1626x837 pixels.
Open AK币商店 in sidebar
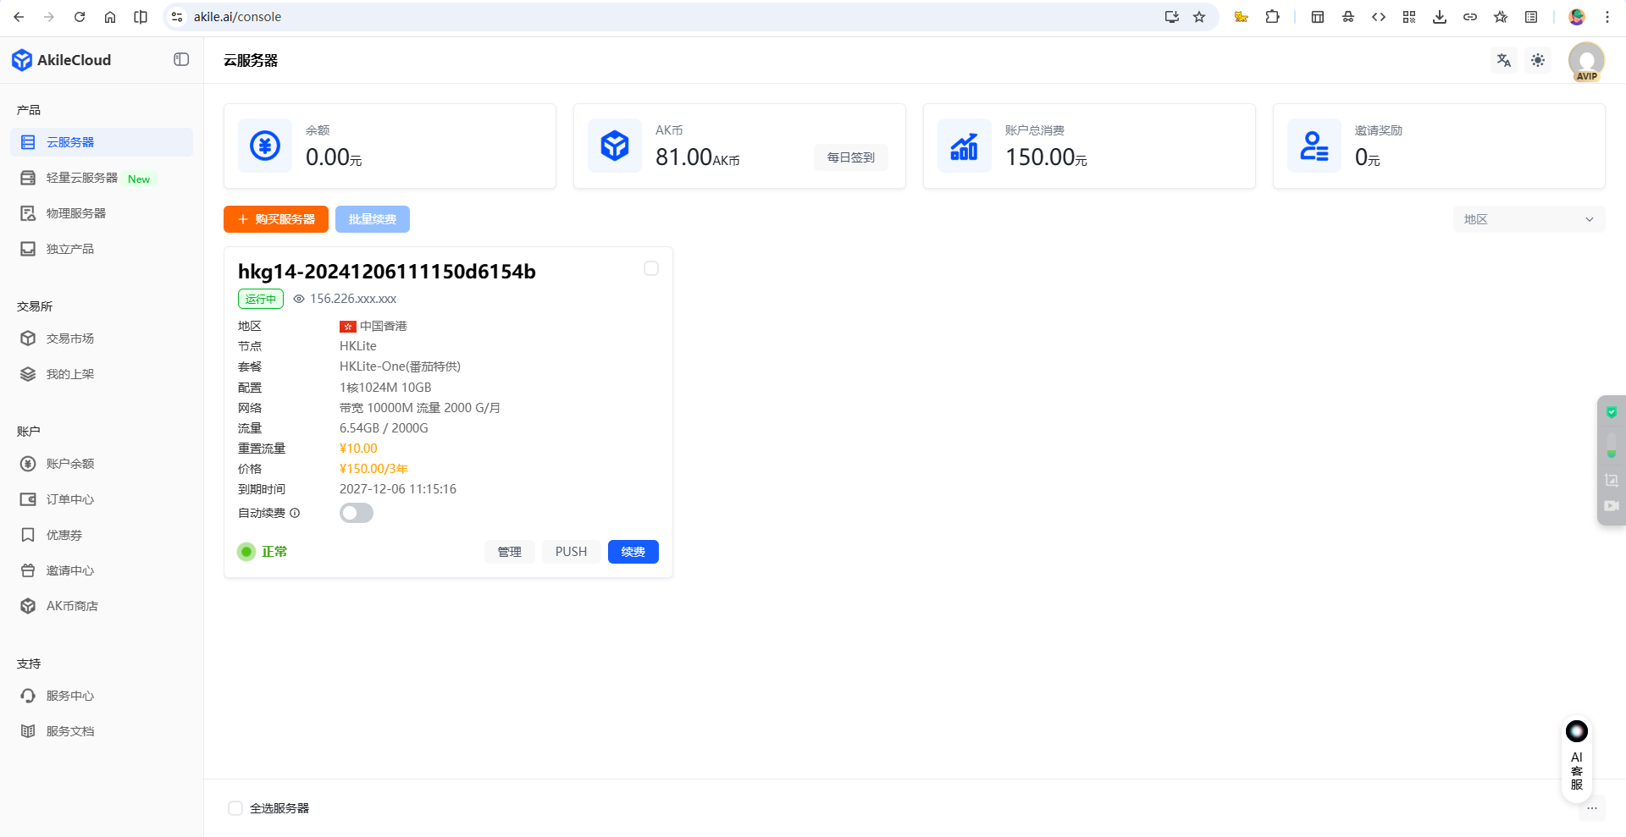pyautogui.click(x=102, y=606)
